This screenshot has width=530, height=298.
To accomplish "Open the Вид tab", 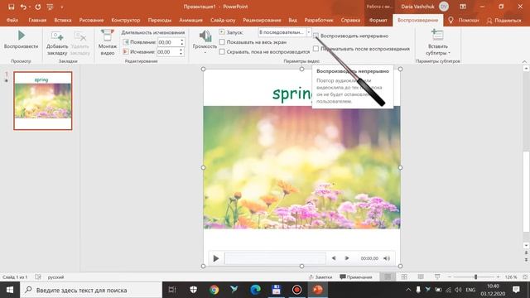I will click(x=292, y=20).
